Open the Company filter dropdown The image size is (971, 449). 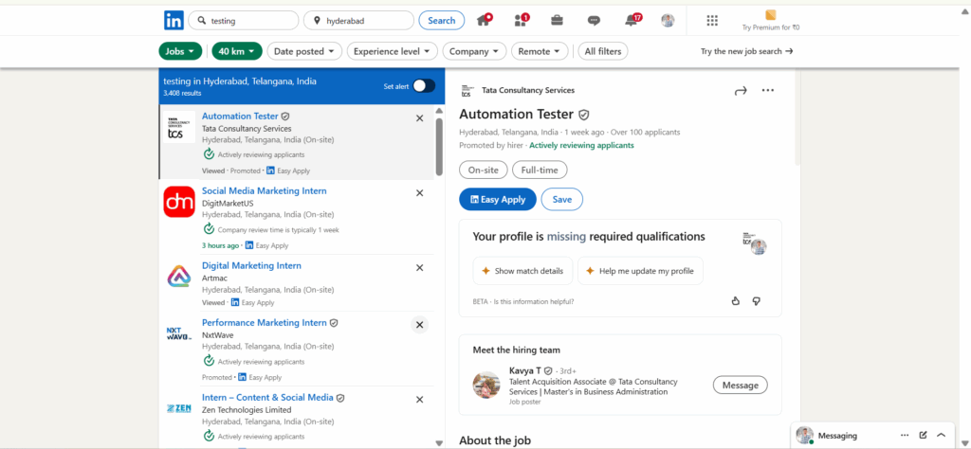coord(475,51)
